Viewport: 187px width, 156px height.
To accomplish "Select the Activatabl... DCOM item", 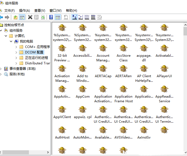I will [x=164, y=51].
